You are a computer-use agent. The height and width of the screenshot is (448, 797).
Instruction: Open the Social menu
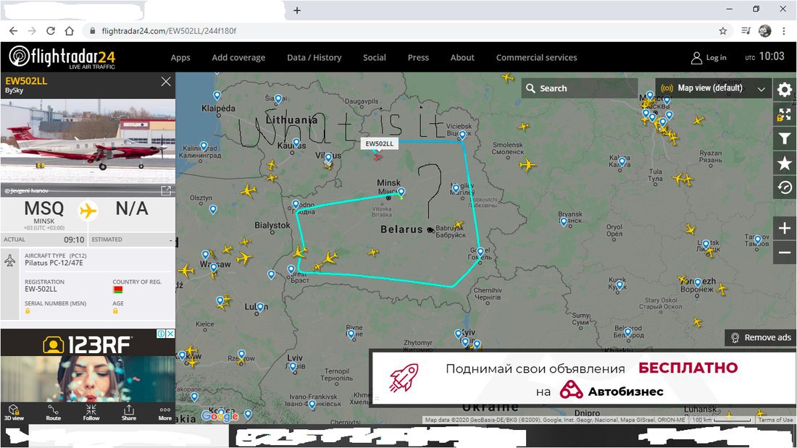pyautogui.click(x=375, y=58)
